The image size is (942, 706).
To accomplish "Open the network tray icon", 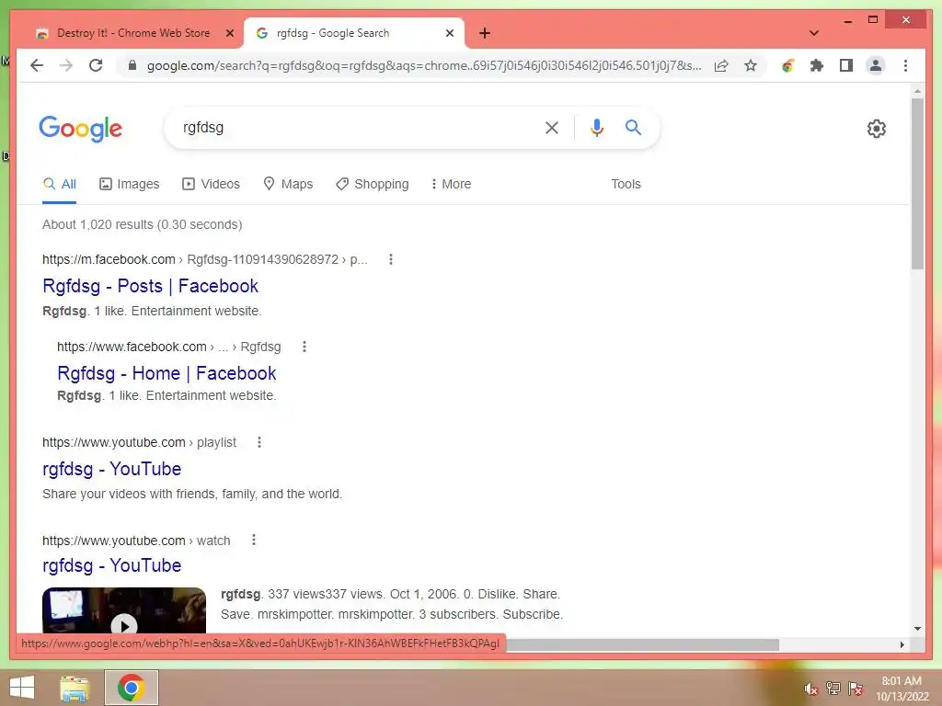I will tap(833, 688).
